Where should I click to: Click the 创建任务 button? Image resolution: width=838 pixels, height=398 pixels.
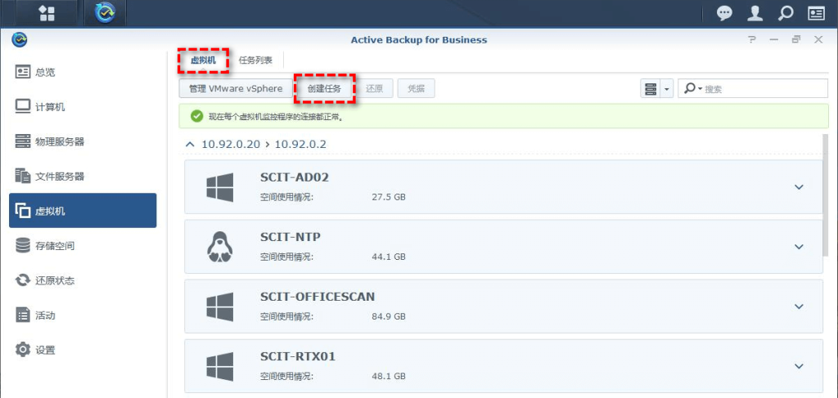click(324, 88)
